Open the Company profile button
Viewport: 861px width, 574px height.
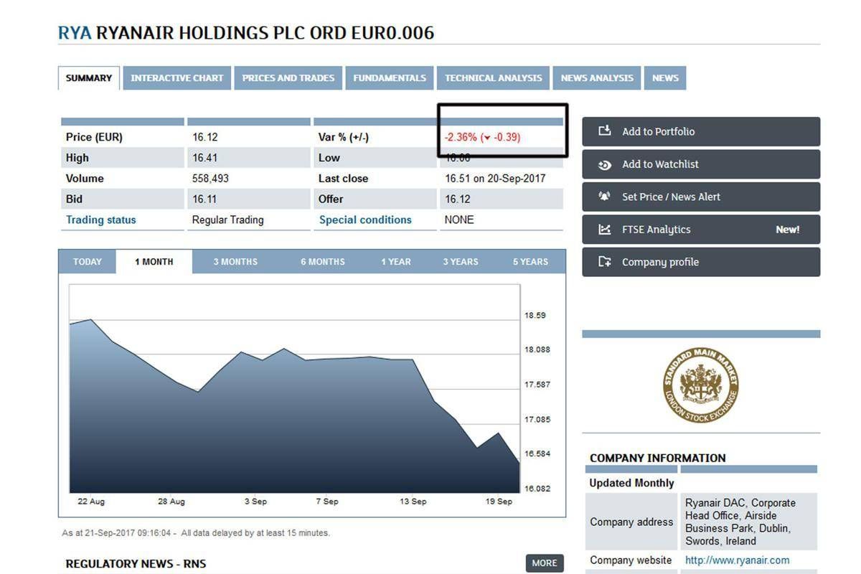coord(701,262)
